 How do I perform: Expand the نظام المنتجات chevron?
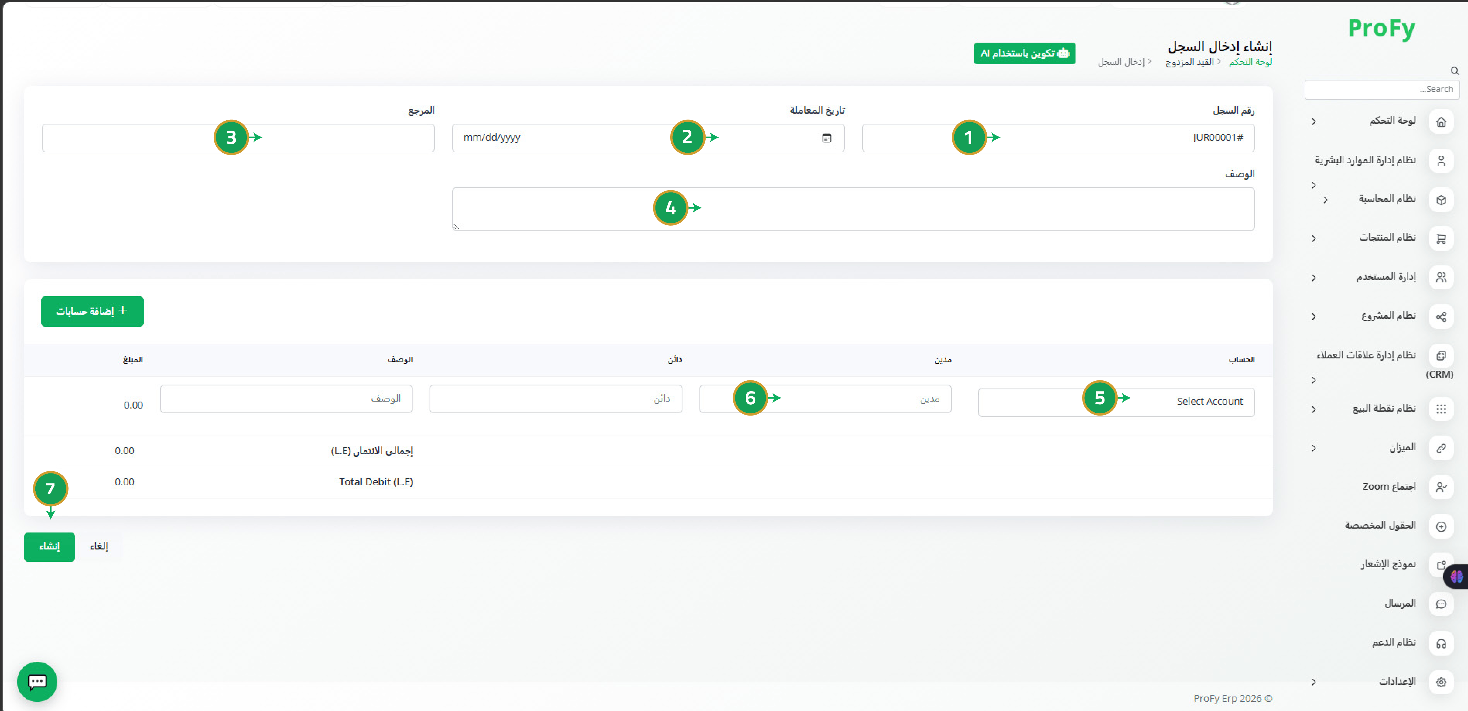[1314, 239]
